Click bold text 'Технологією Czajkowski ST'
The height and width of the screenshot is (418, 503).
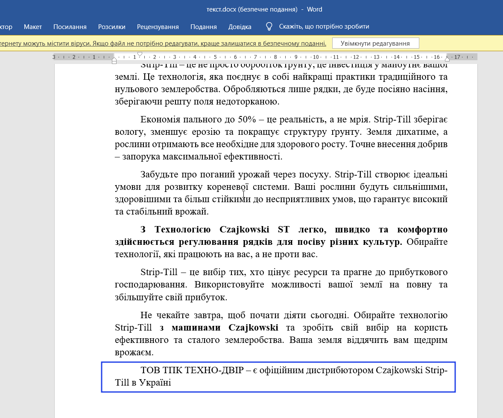222,229
